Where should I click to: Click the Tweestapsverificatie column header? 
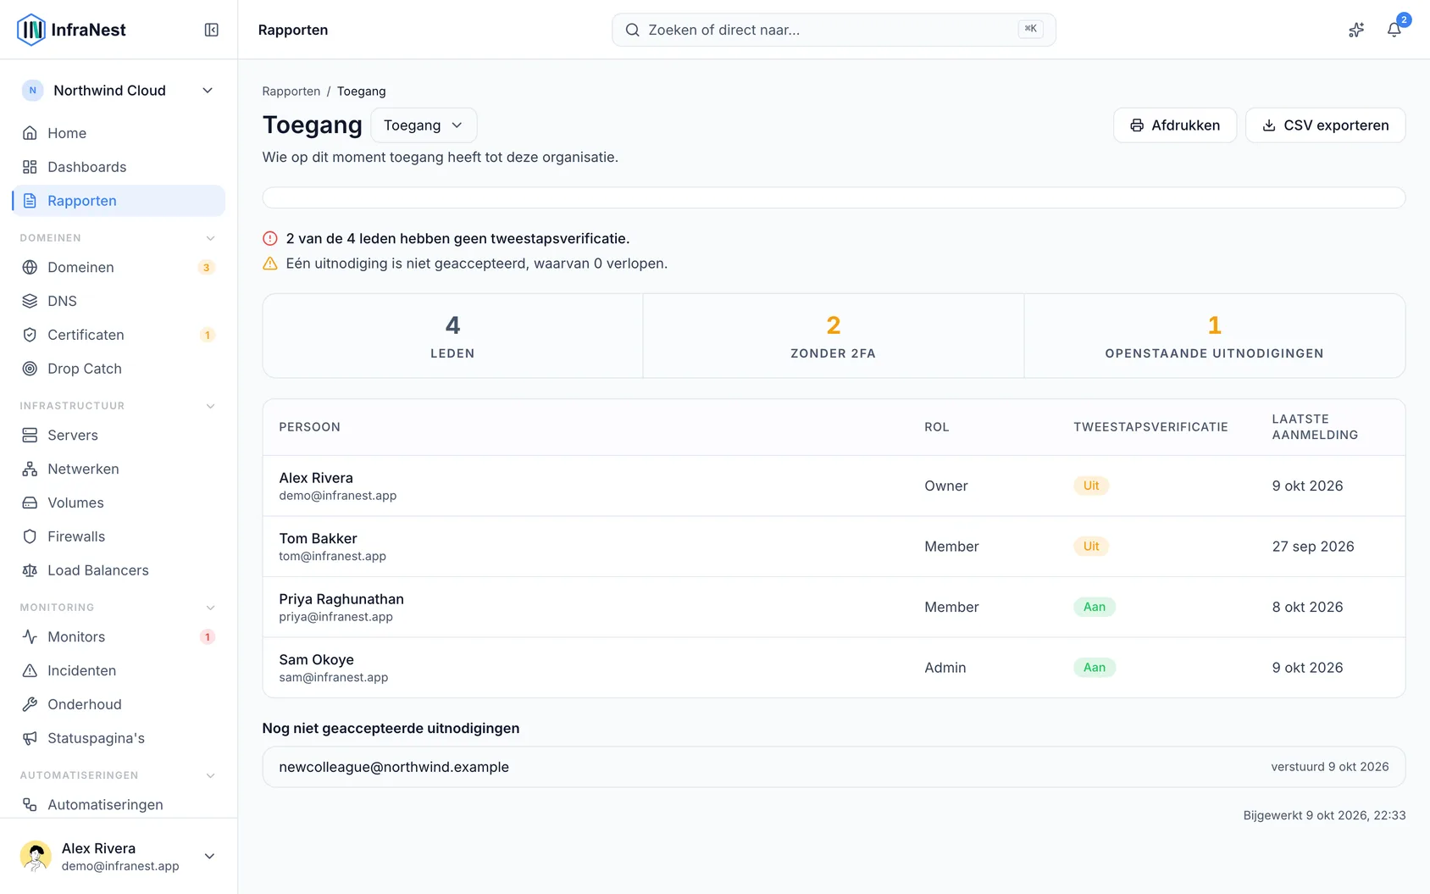click(x=1150, y=427)
